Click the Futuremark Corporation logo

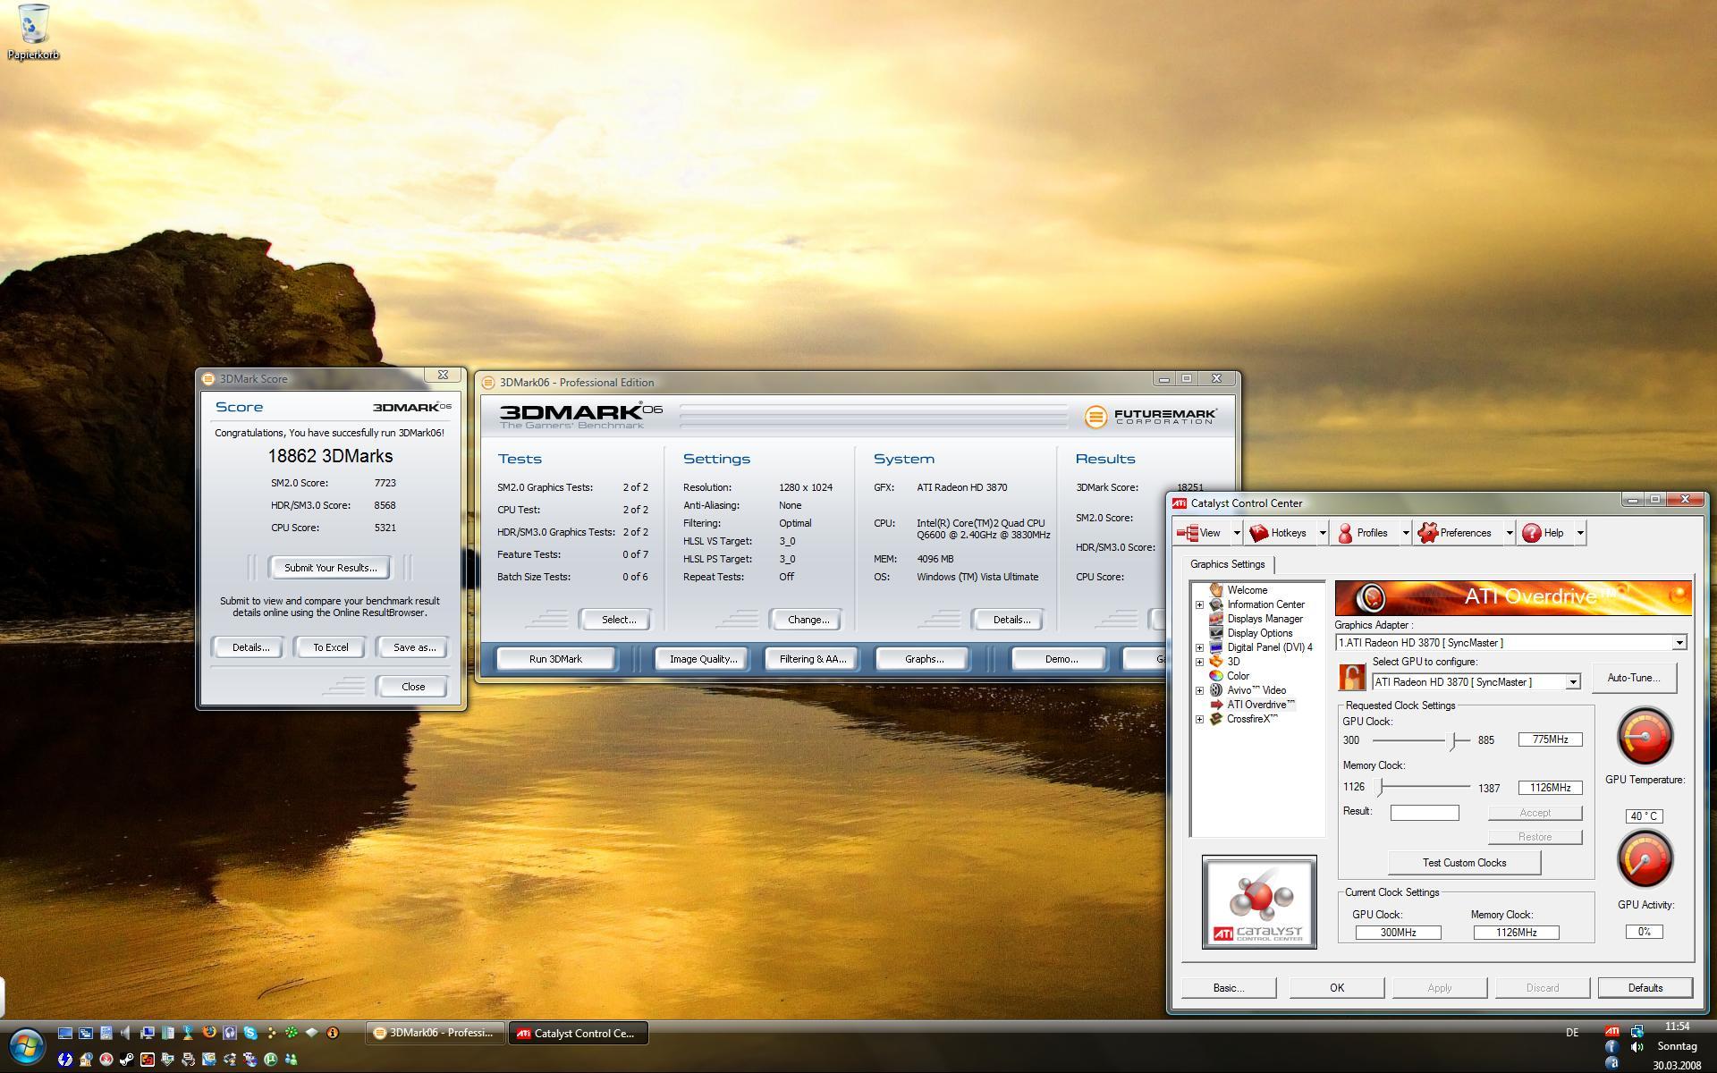tap(1151, 417)
